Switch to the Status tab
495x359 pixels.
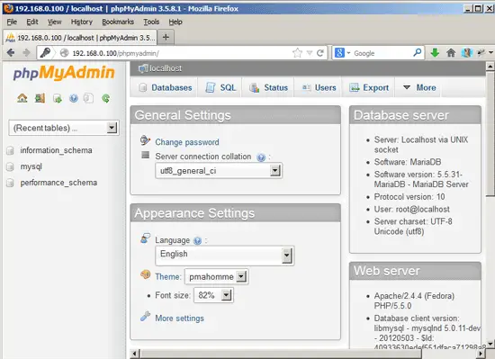point(269,87)
